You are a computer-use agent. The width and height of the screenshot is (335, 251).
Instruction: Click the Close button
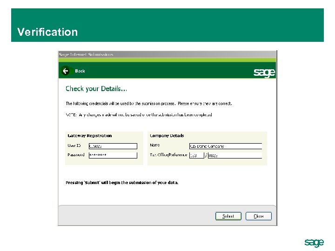click(259, 216)
